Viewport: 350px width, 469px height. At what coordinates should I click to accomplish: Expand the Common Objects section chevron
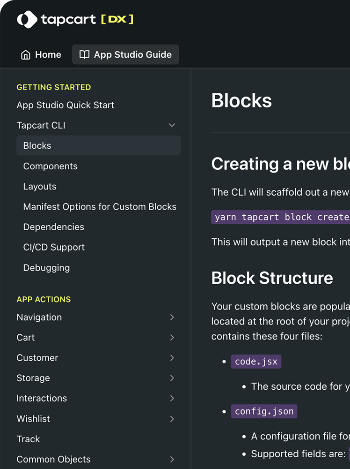pyautogui.click(x=172, y=460)
